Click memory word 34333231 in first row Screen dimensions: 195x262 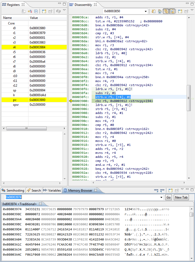[33, 209]
